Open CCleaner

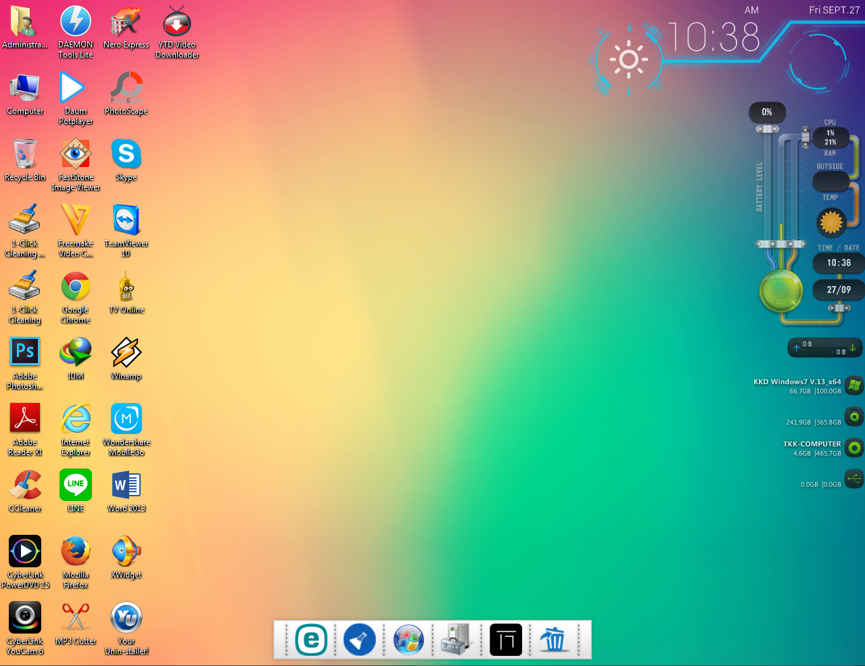[25, 485]
